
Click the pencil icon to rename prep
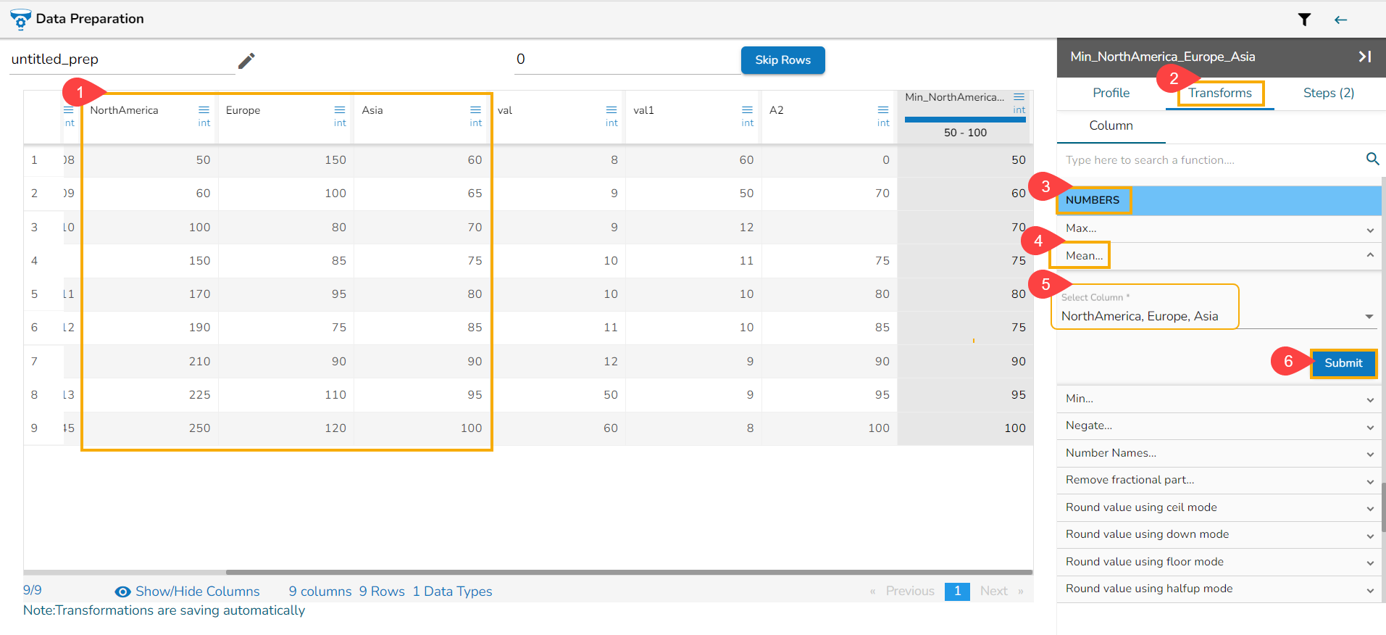click(x=246, y=60)
